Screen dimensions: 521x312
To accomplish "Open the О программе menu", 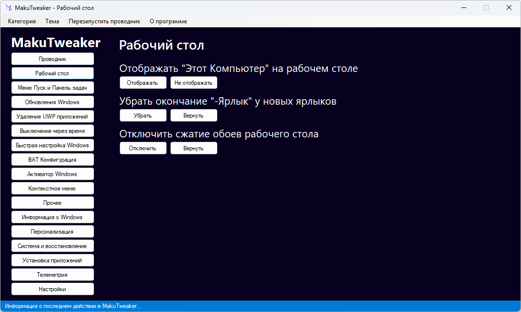I will pyautogui.click(x=168, y=21).
